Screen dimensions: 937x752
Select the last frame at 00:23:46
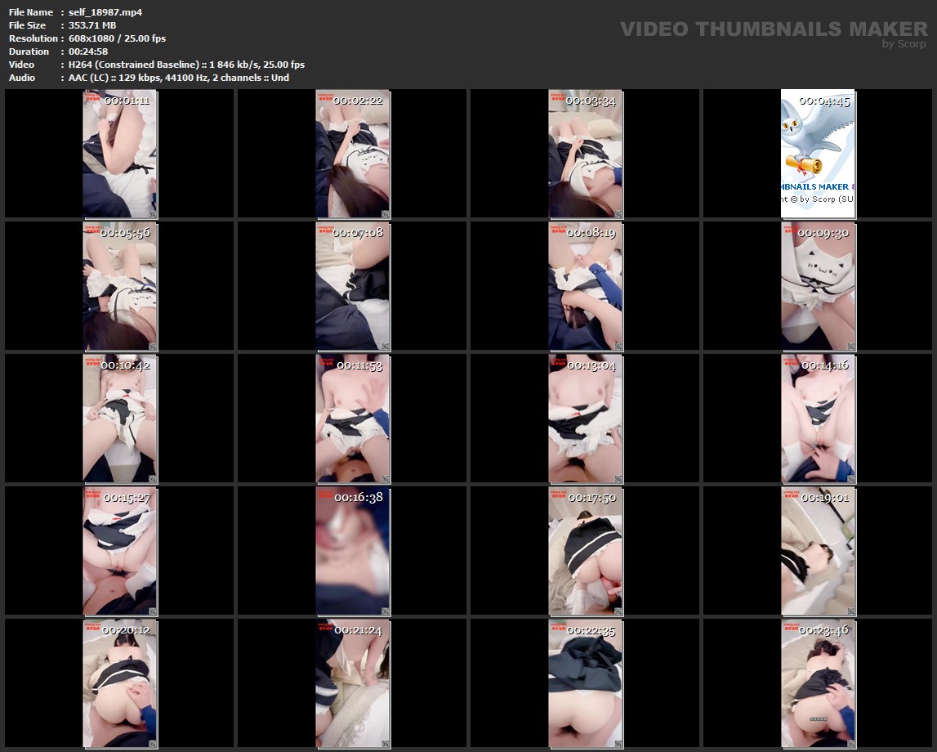click(x=818, y=684)
